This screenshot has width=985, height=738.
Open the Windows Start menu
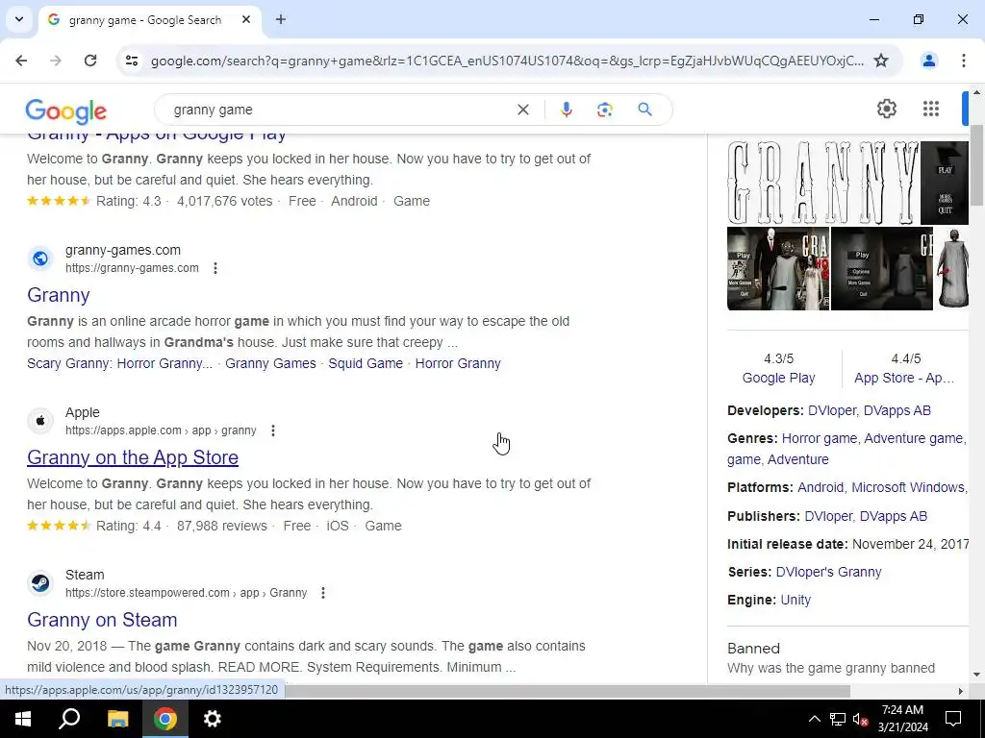(x=23, y=719)
